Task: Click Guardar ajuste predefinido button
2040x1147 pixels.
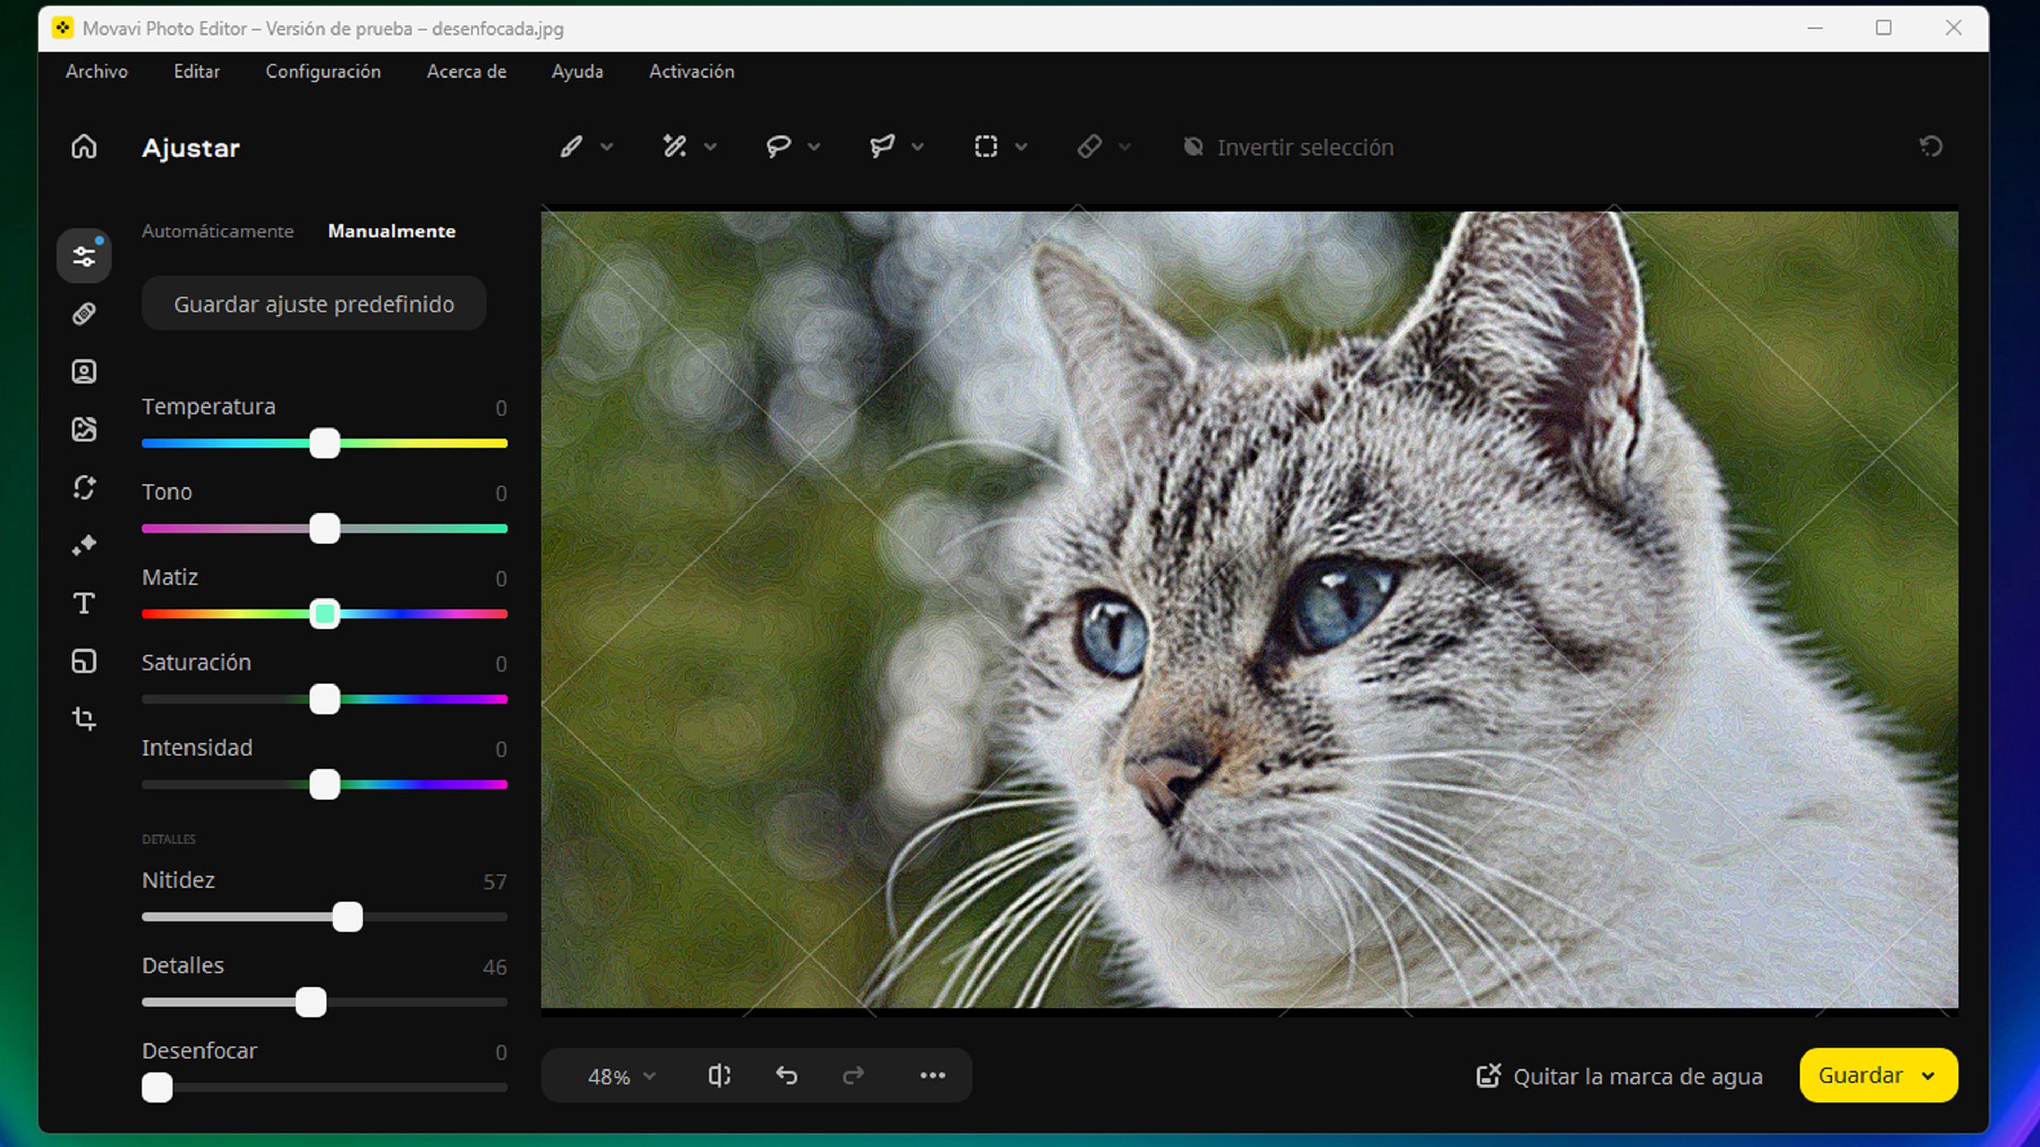Action: tap(313, 303)
